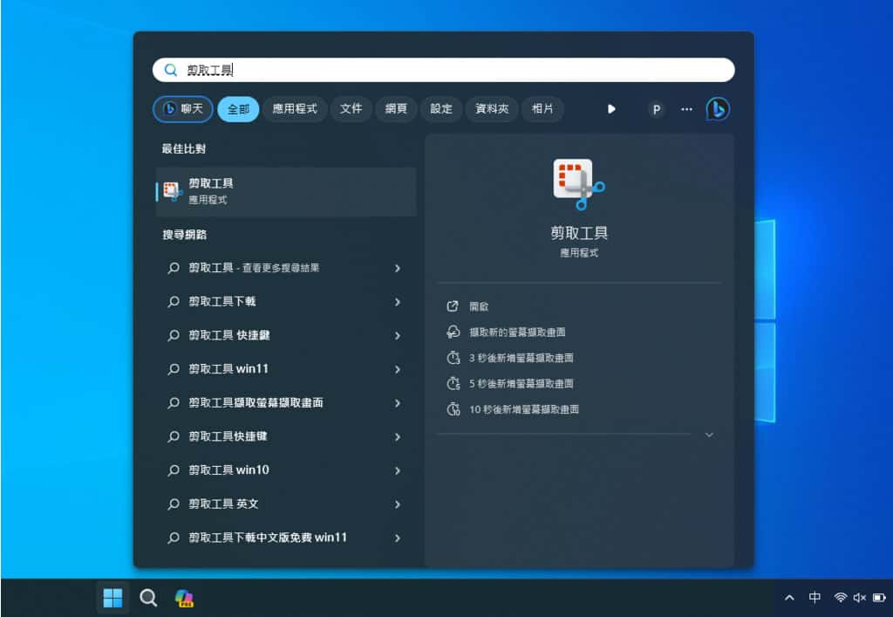Choose 5 秒後新增螢幕擷取畫面

pos(521,383)
